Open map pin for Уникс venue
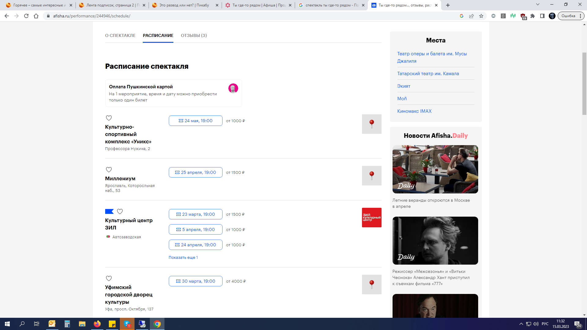This screenshot has height=330, width=587. [371, 124]
